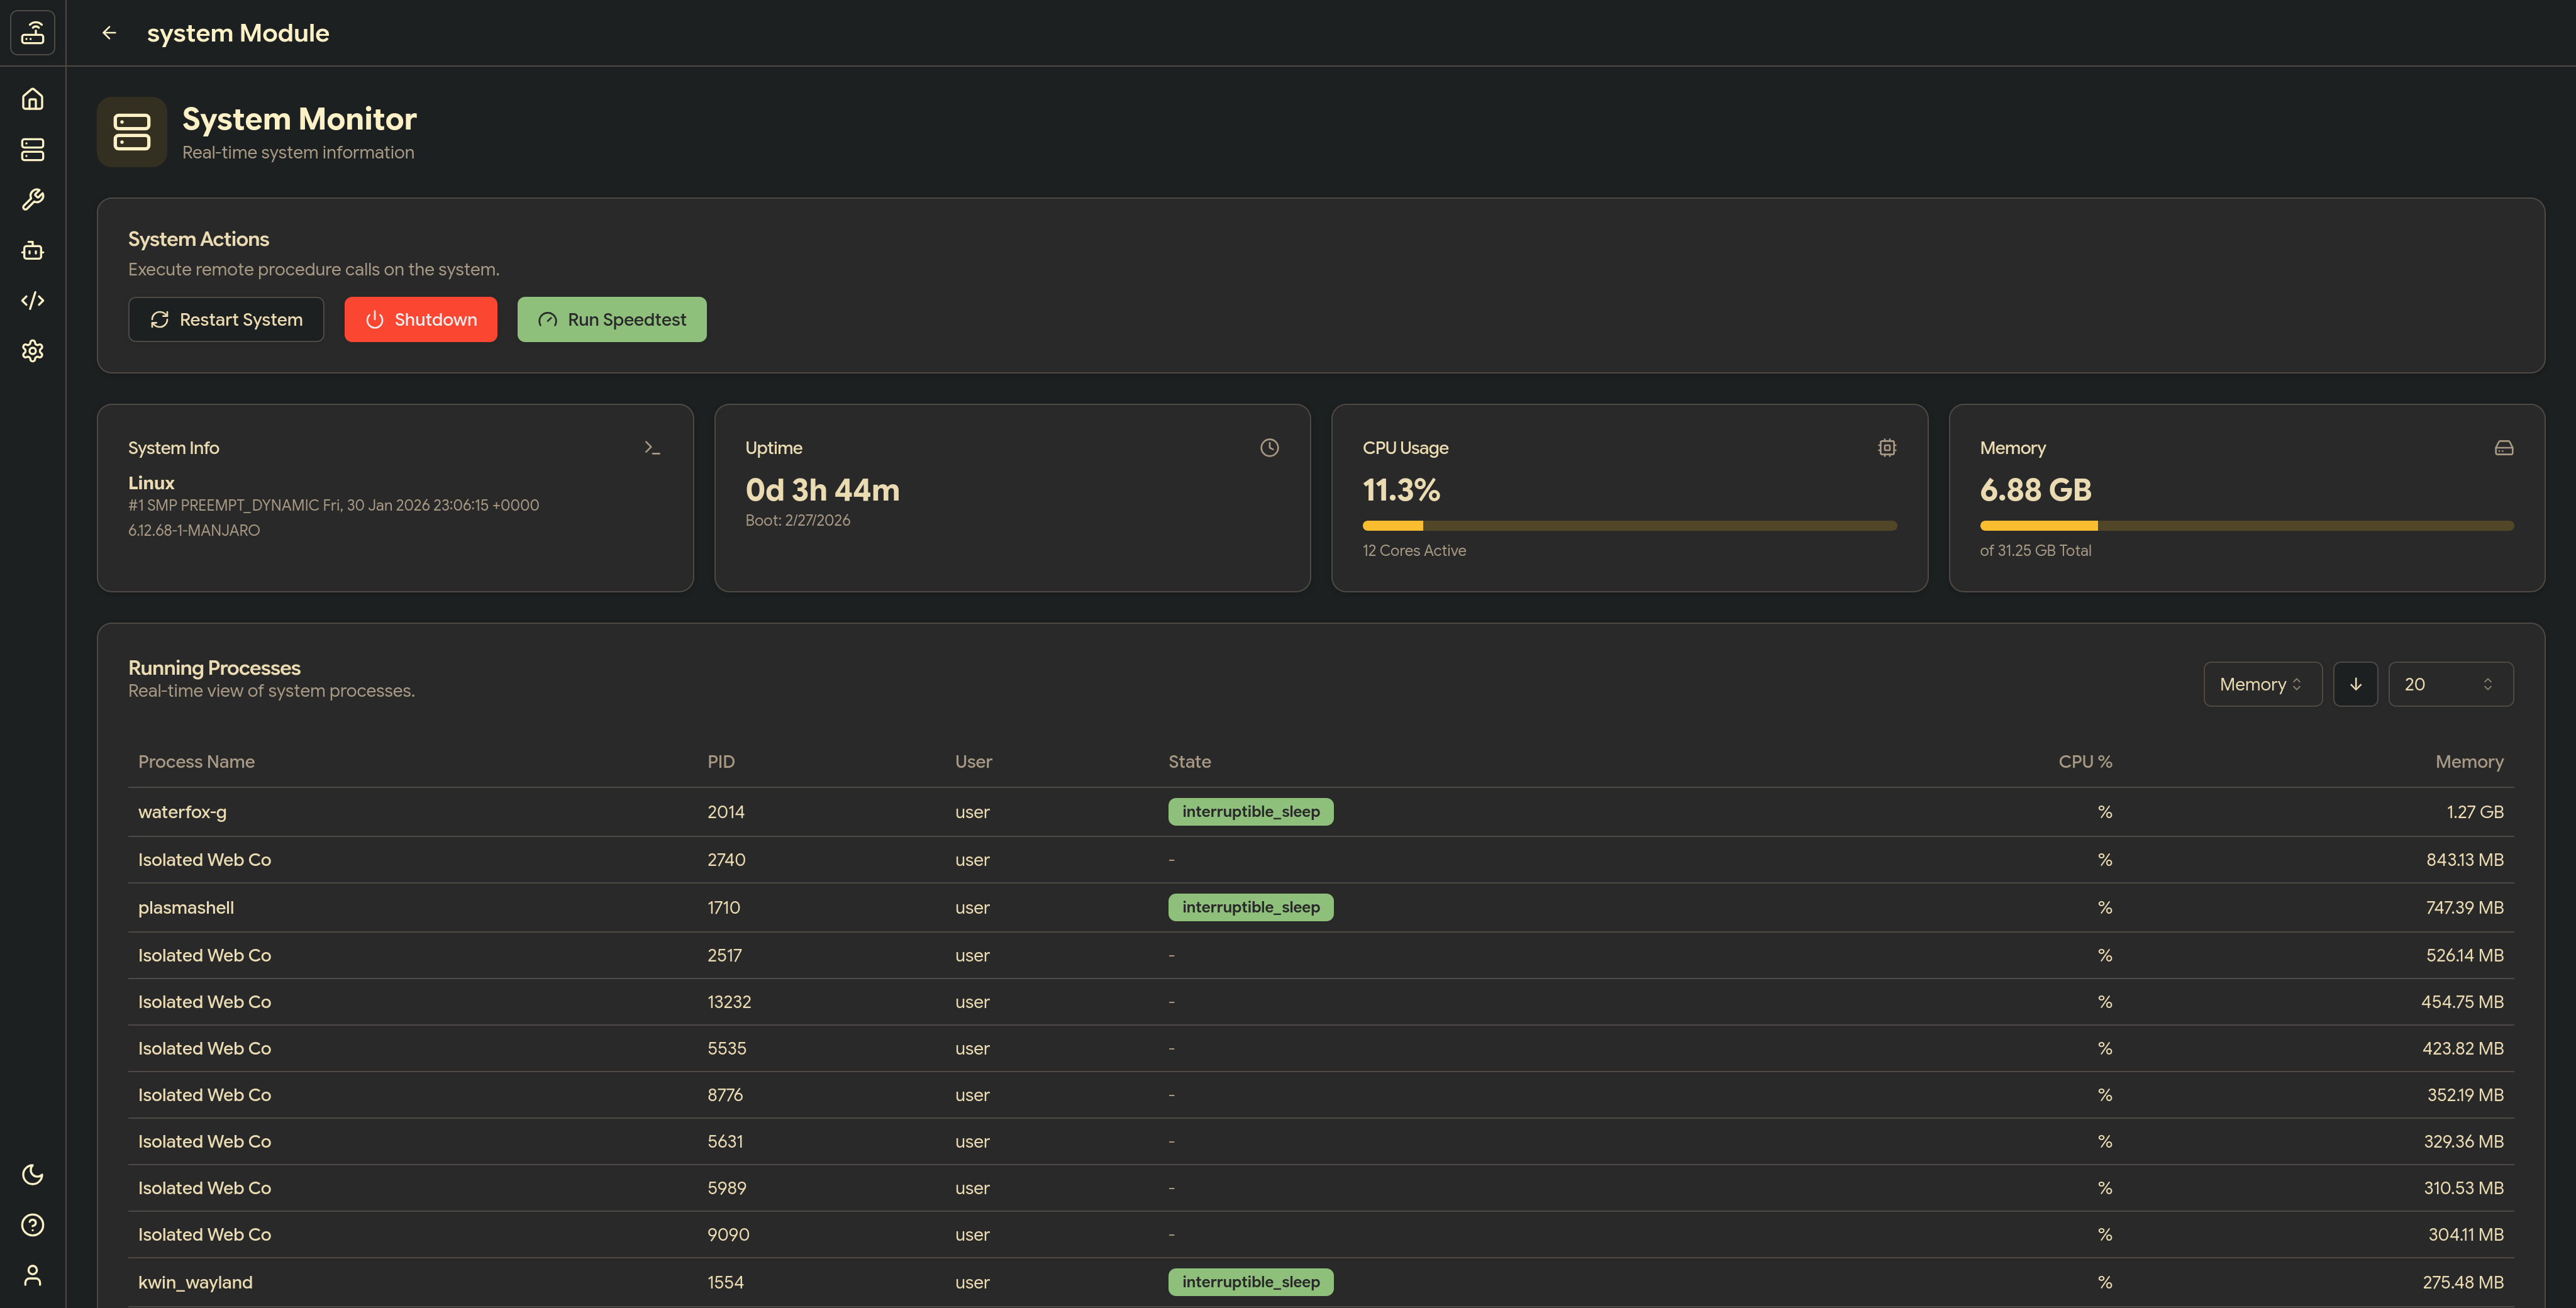Click the Process Name column header
This screenshot has height=1308, width=2576.
coord(196,762)
